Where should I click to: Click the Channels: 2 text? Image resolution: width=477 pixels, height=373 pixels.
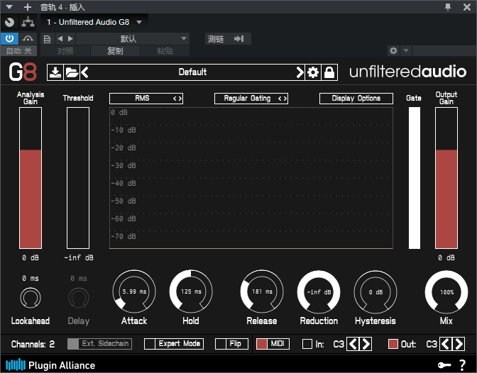click(33, 344)
